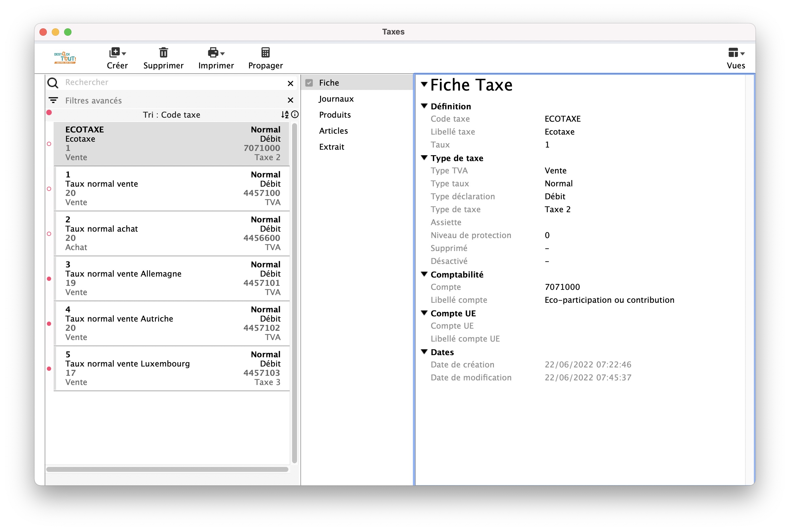This screenshot has height=531, width=790.
Task: Click the Niveau de protection value 0
Action: point(547,235)
